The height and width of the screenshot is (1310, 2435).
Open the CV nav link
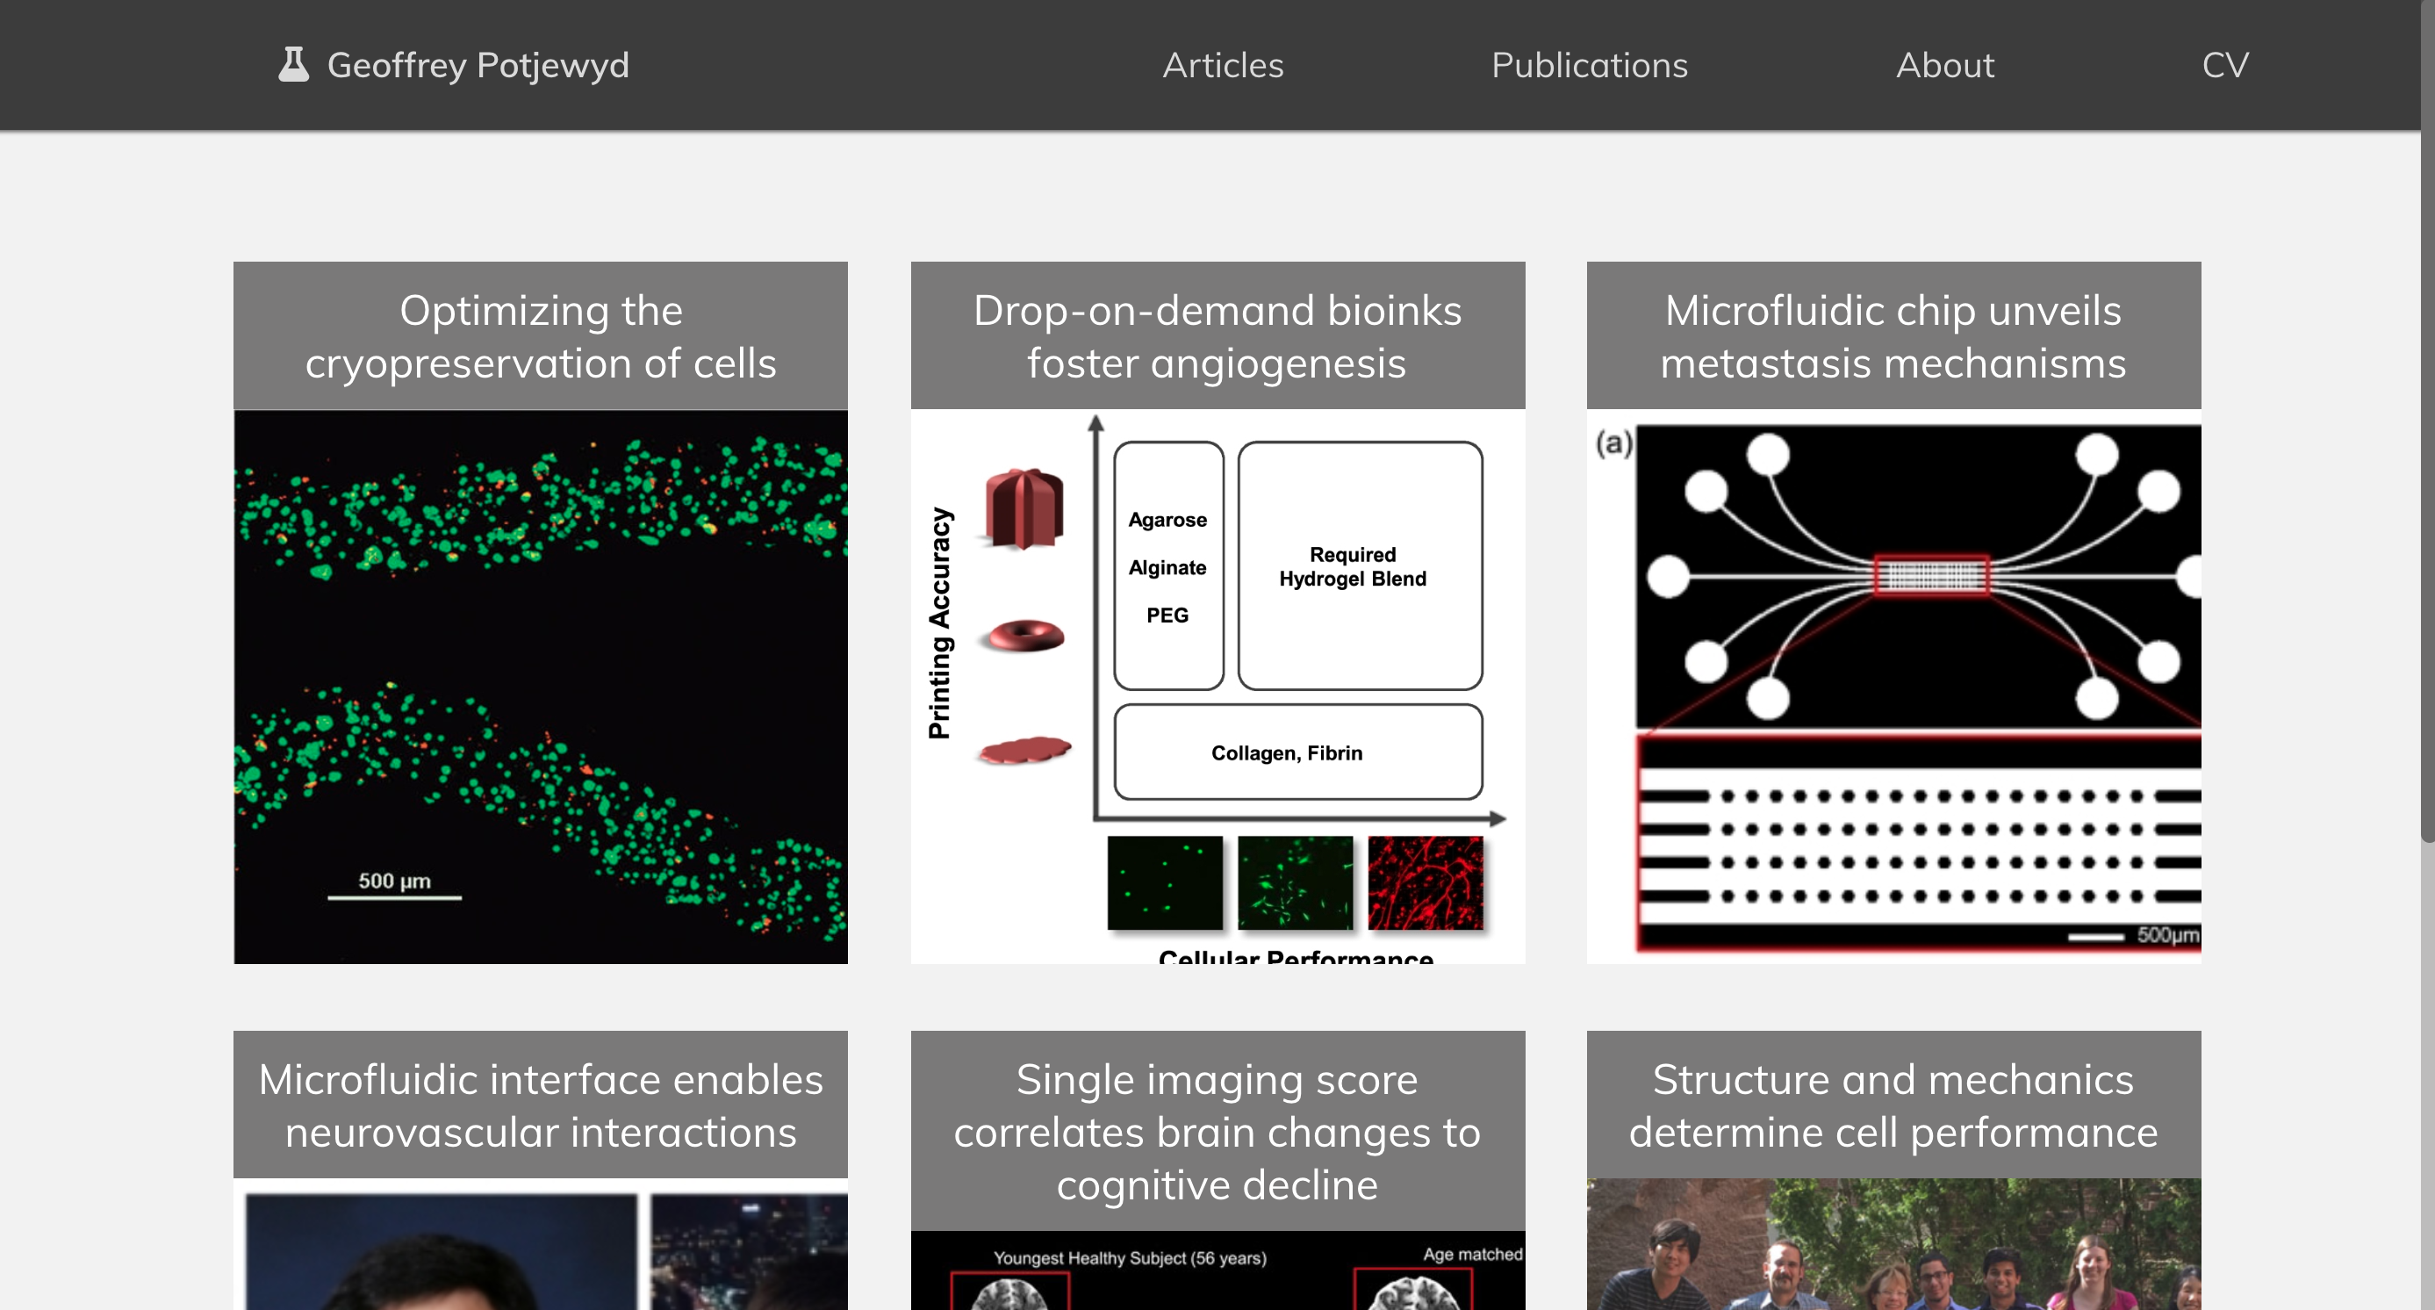(2224, 65)
